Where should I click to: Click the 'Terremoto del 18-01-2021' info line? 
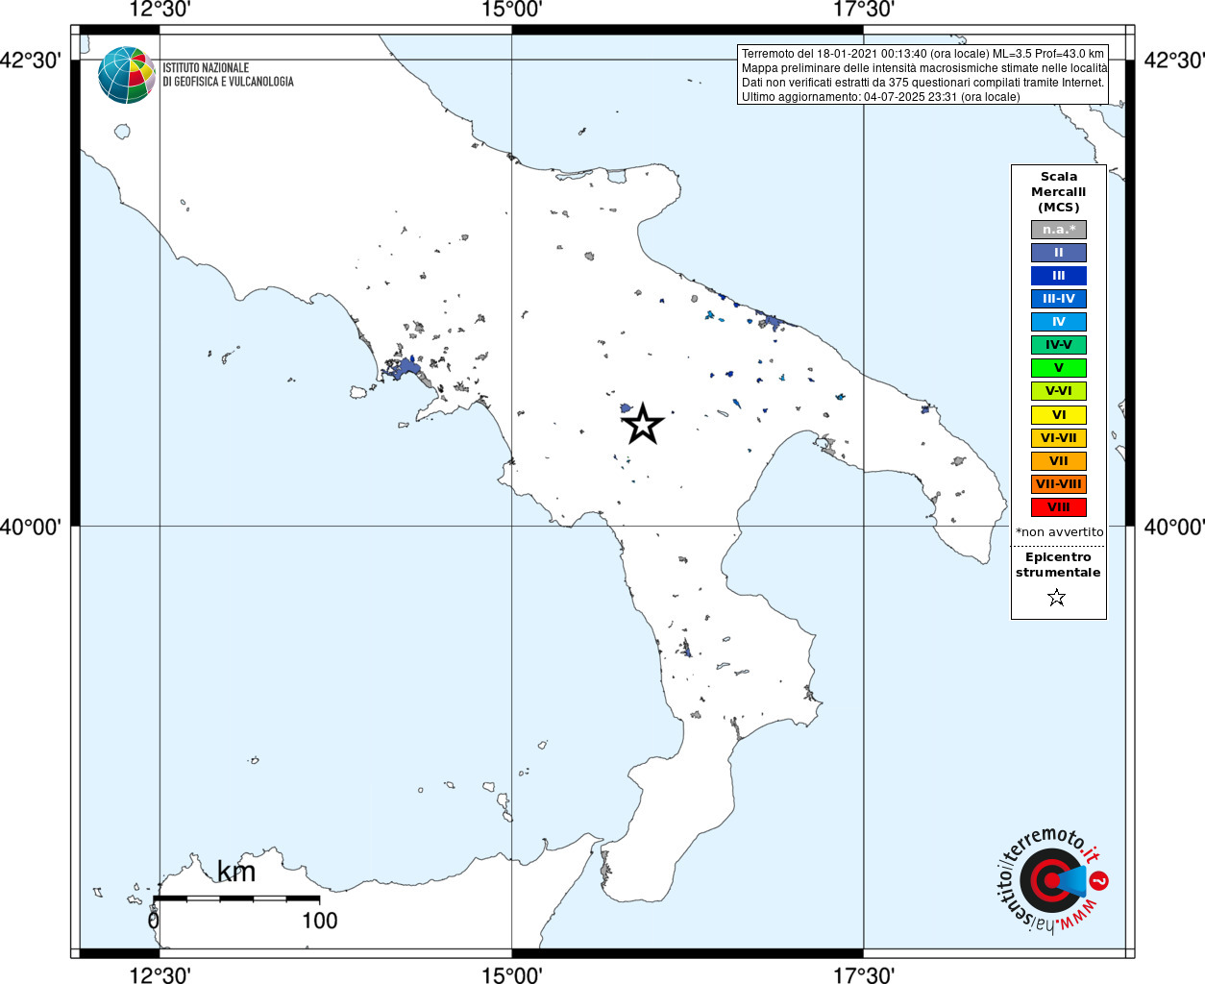tap(922, 54)
